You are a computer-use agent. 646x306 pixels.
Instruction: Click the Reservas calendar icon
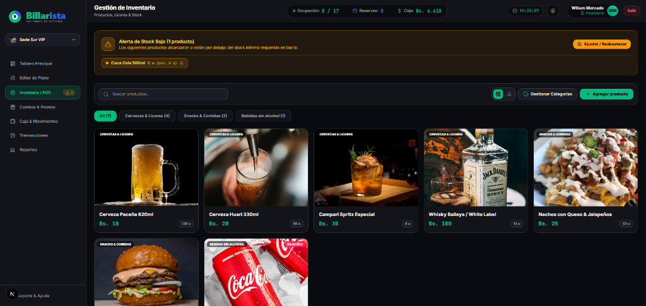[355, 11]
